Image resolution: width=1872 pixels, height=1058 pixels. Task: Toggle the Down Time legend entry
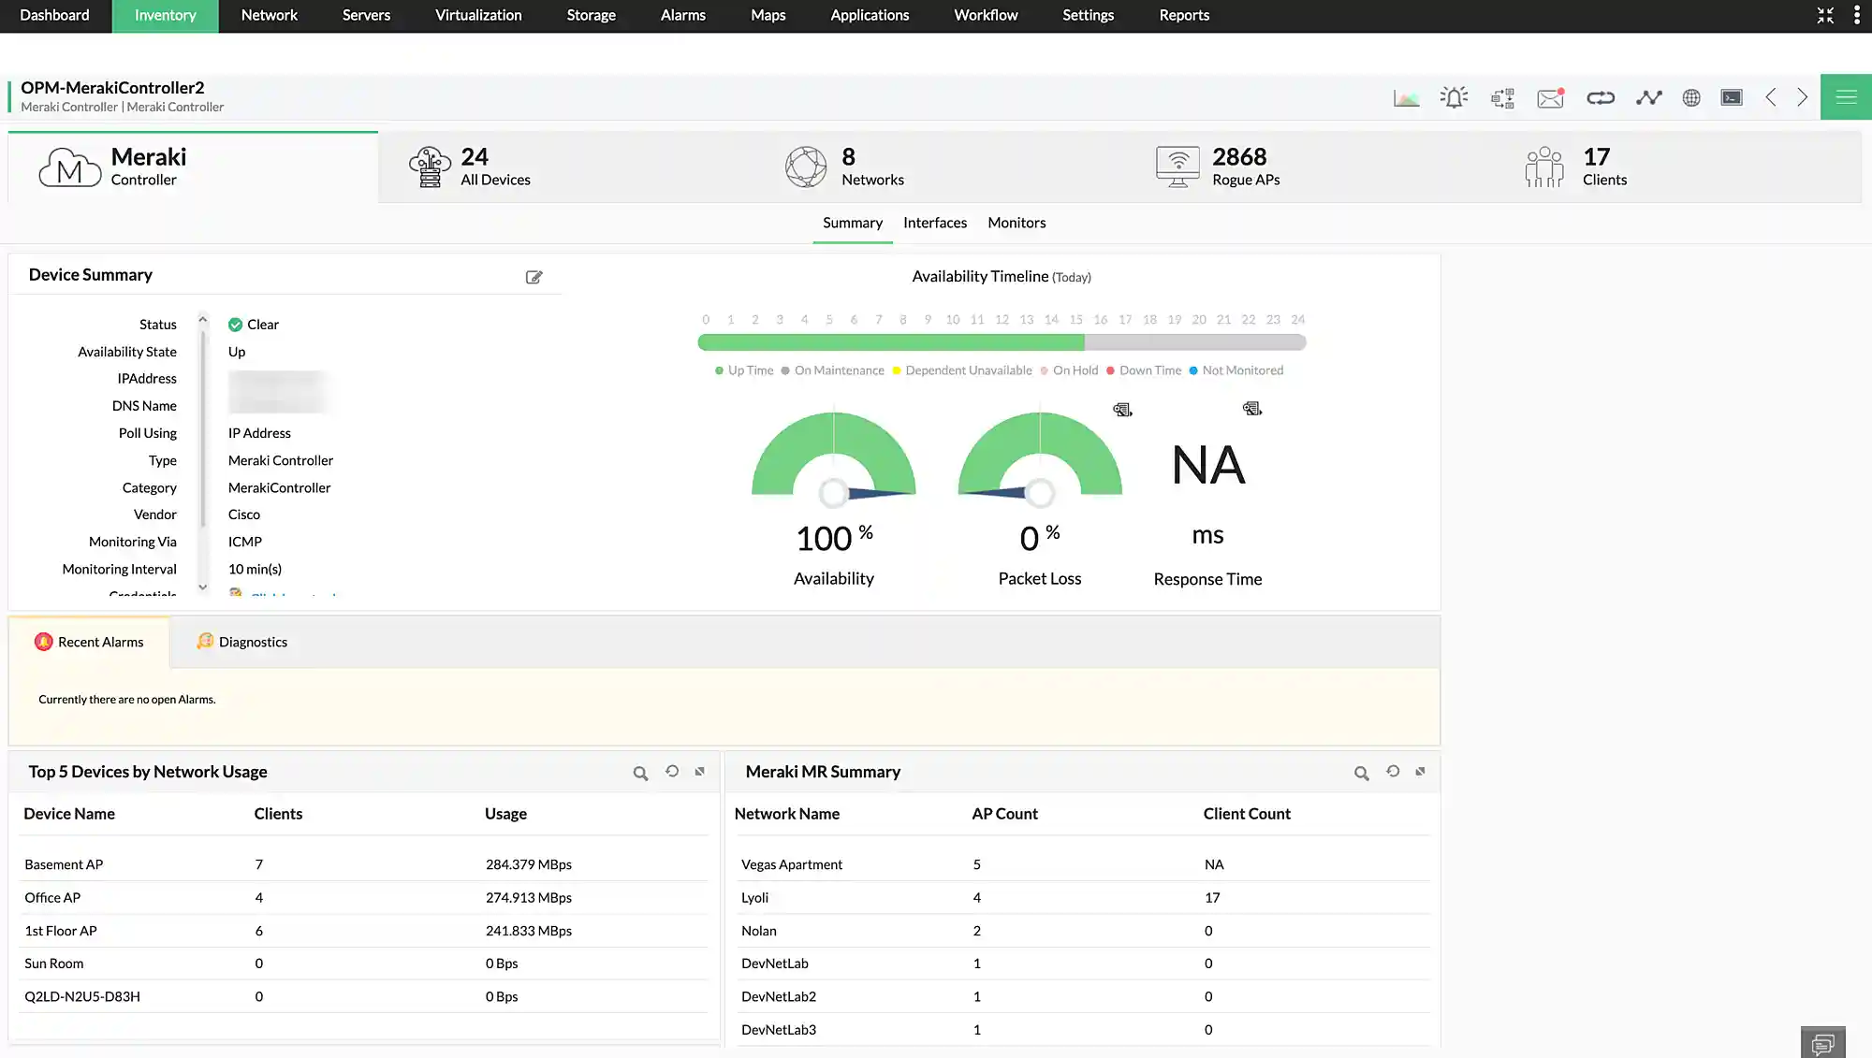(x=1144, y=370)
